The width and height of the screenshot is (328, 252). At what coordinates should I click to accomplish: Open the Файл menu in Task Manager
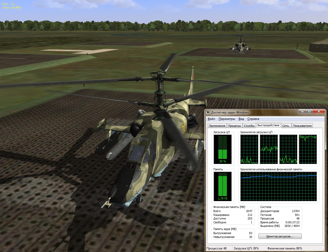211,119
